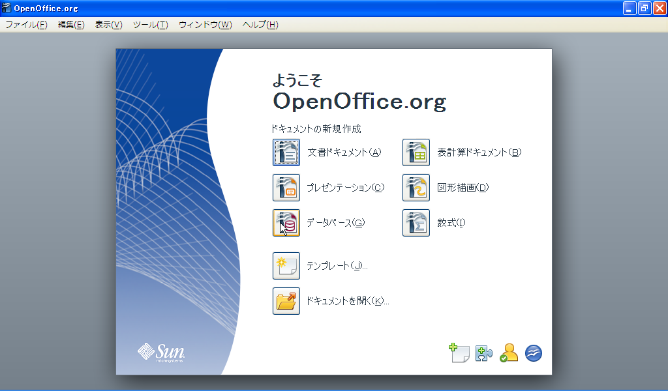Click the spreadsheet document icon
Image resolution: width=668 pixels, height=391 pixels.
tap(416, 152)
